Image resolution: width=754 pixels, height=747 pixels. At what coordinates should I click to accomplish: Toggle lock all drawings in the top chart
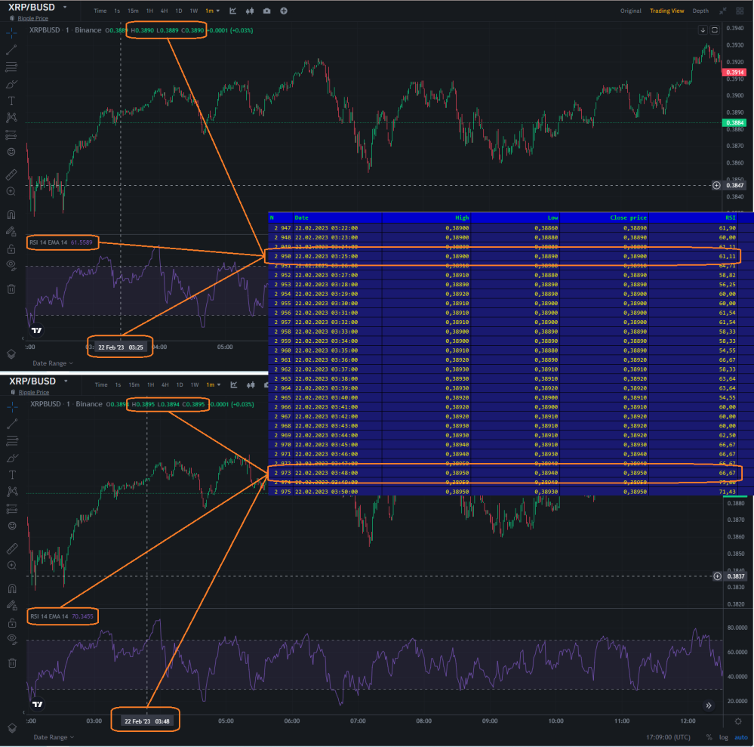(11, 248)
